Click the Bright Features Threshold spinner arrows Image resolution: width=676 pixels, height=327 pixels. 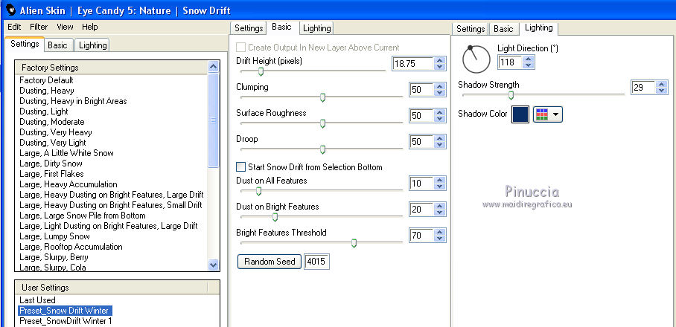tap(440, 236)
